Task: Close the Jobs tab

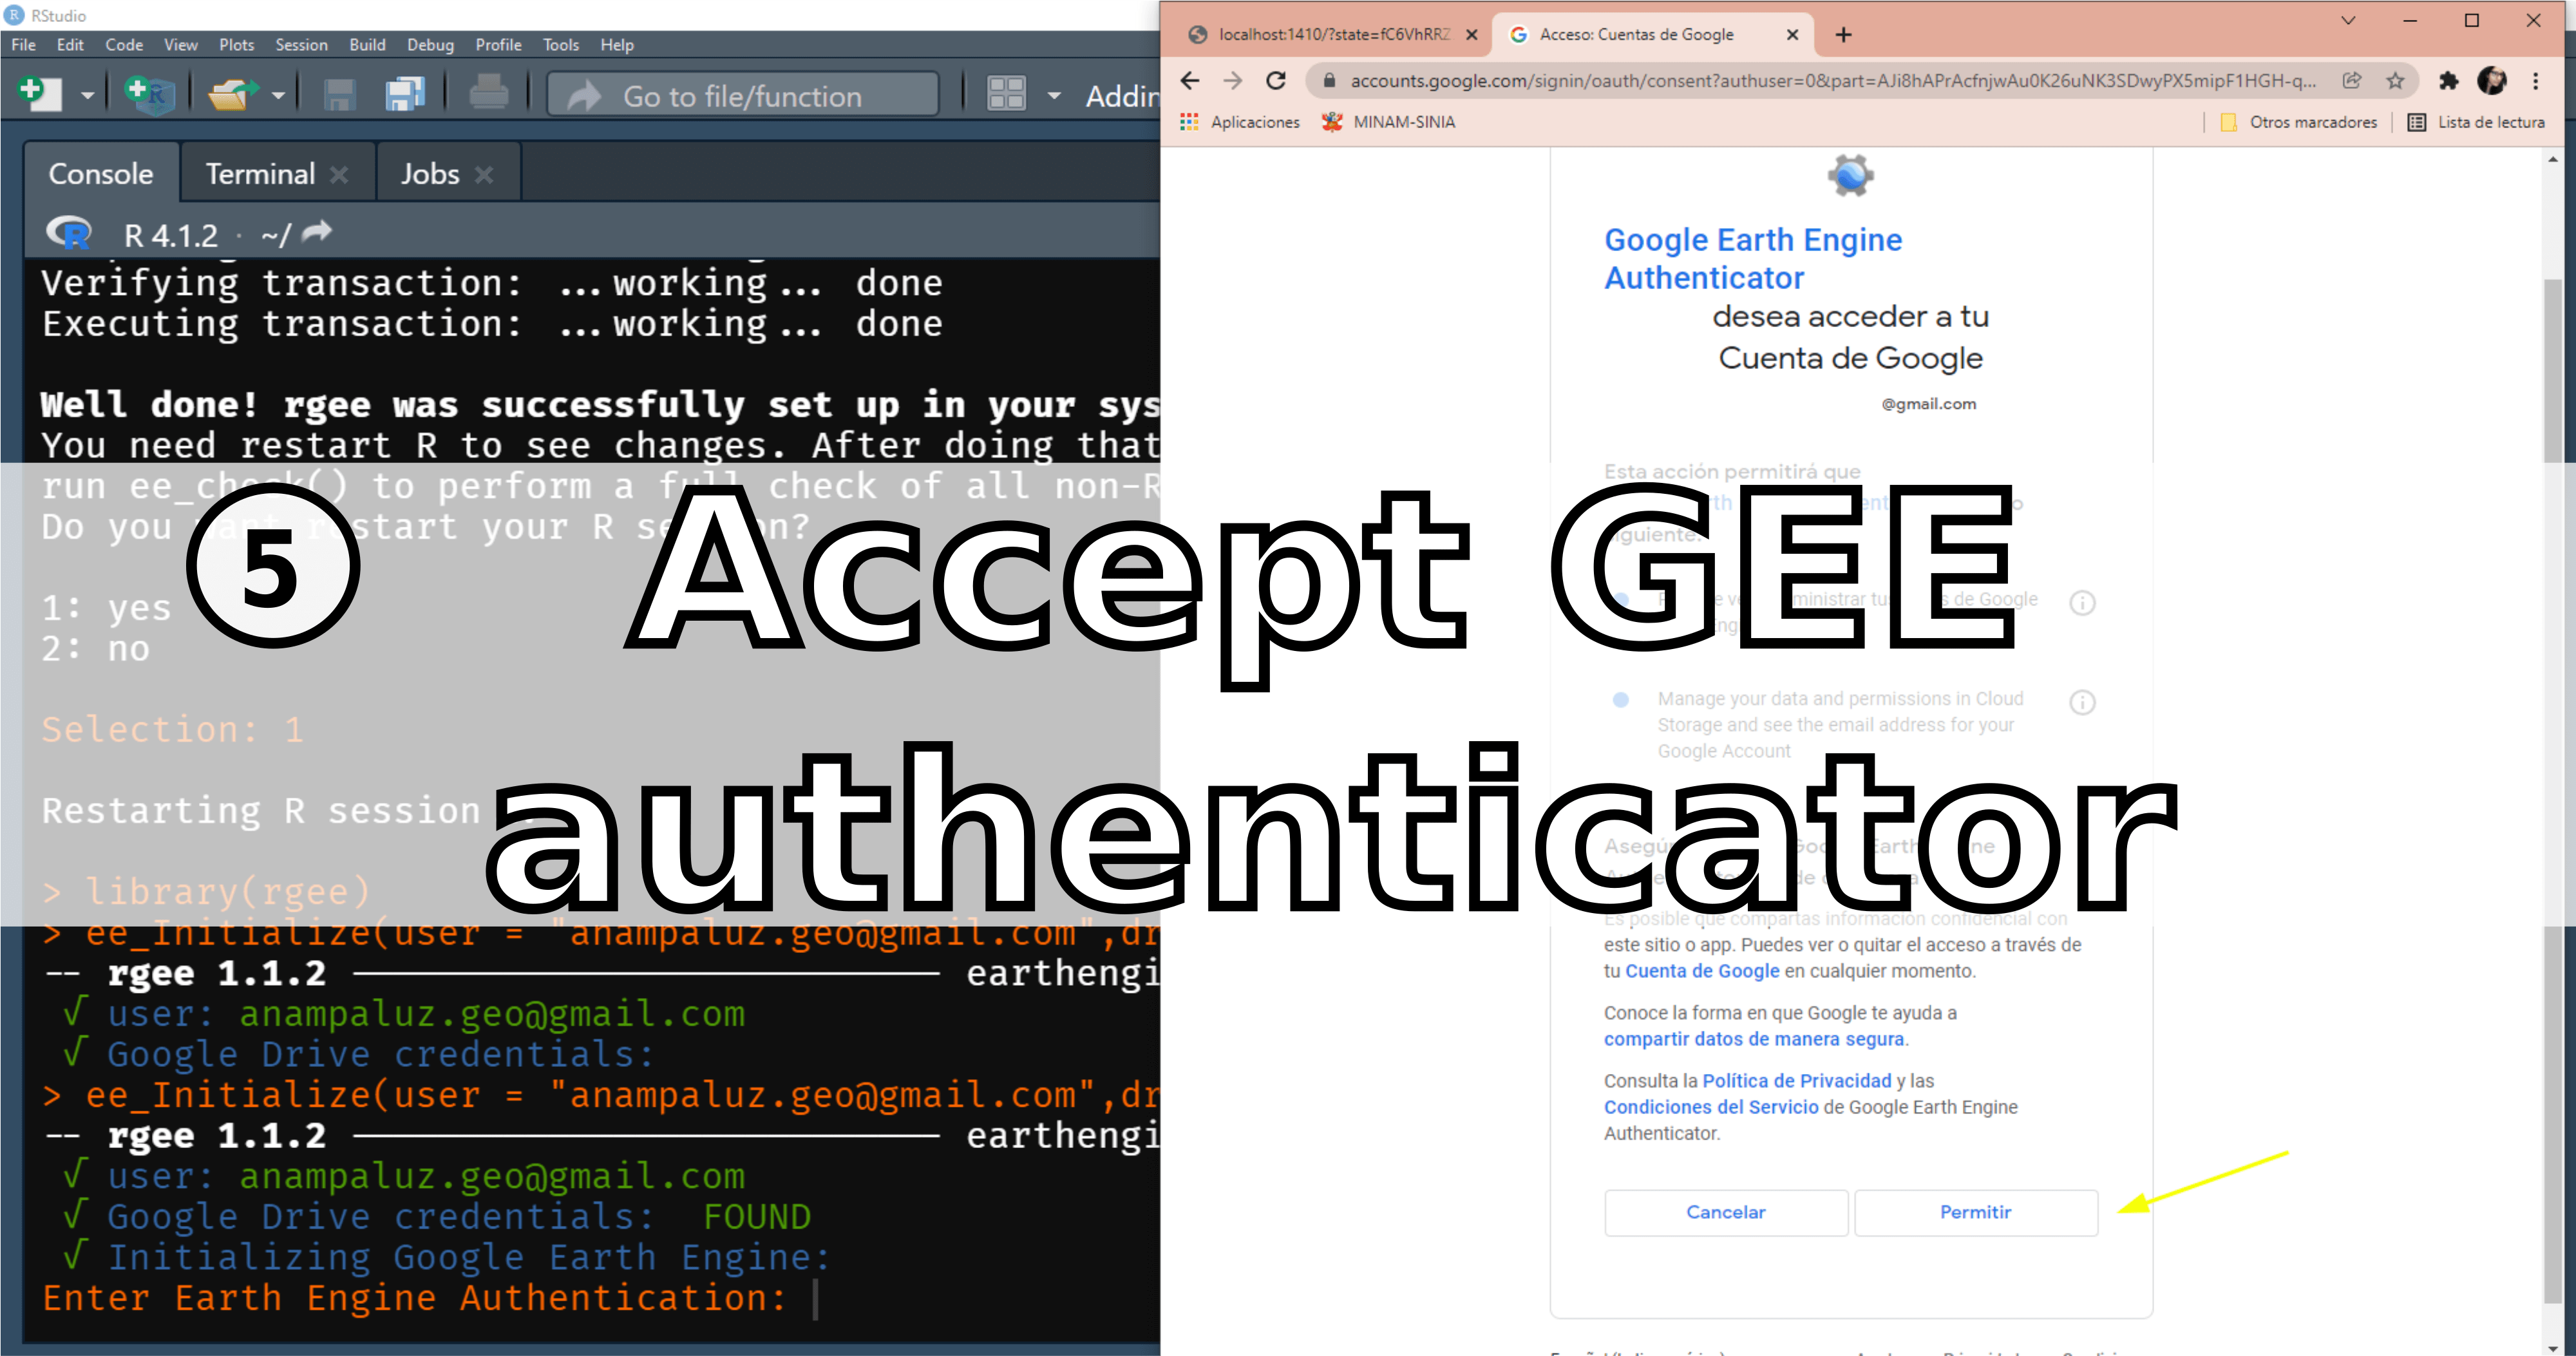Action: (x=484, y=175)
